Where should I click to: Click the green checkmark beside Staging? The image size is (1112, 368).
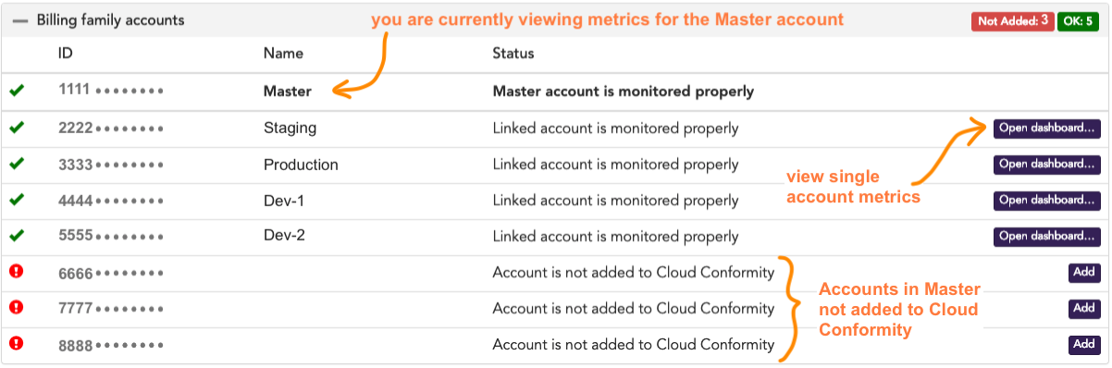[17, 128]
